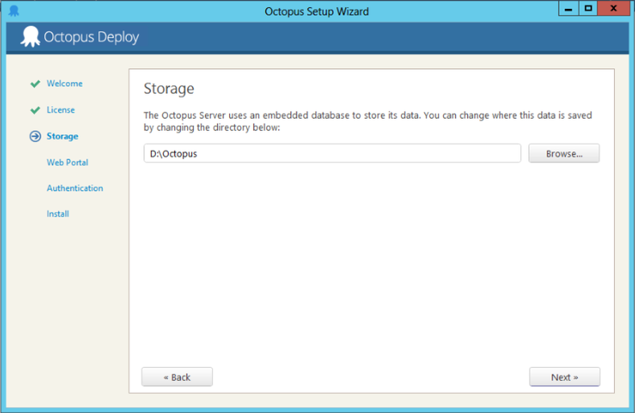Click the green checkmark beside Welcome
The image size is (635, 413).
coord(35,84)
